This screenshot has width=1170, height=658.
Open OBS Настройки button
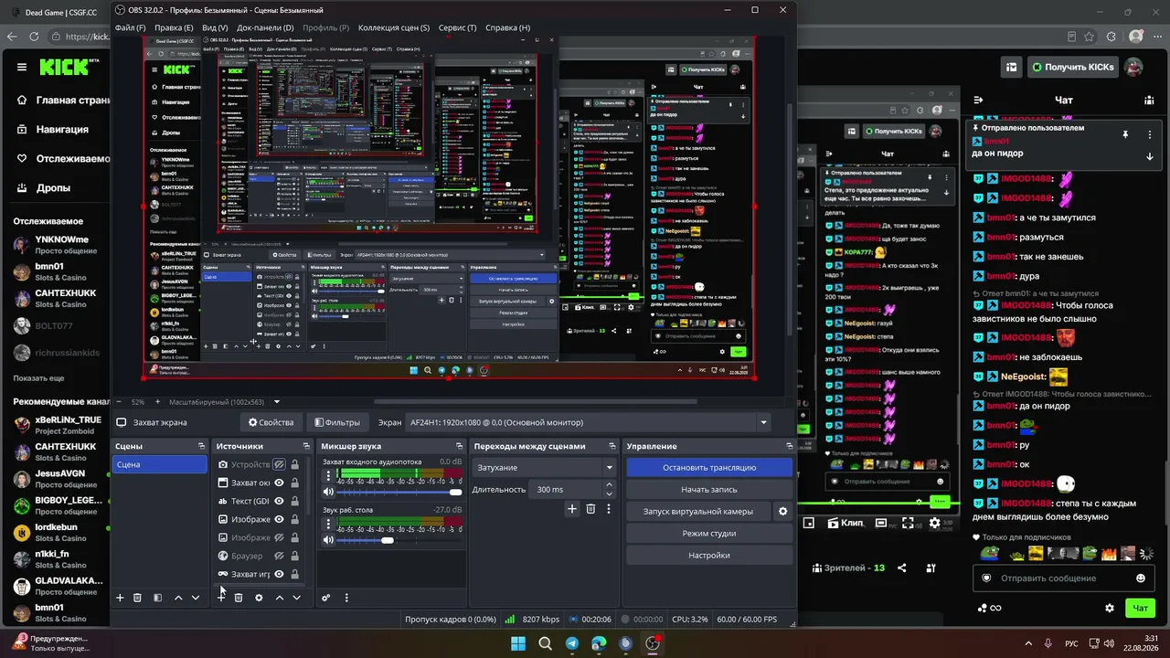click(709, 556)
